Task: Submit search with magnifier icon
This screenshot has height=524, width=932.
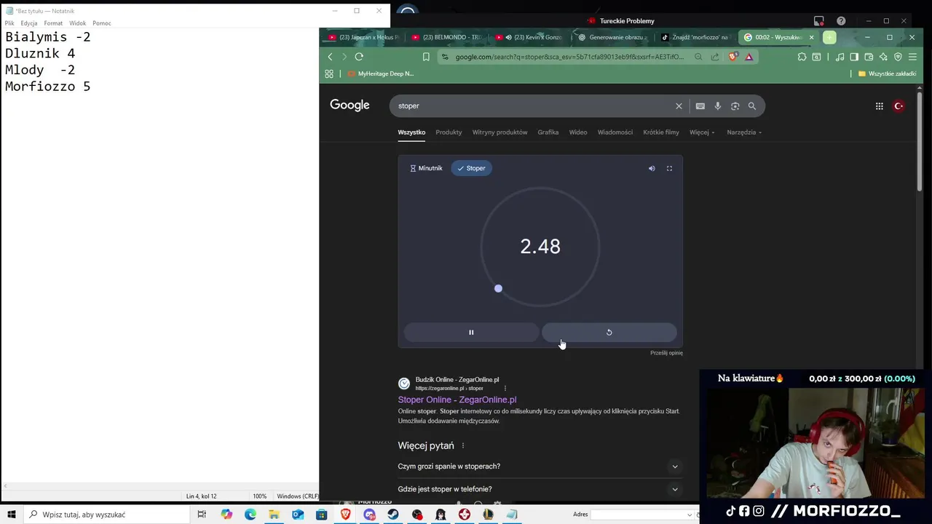Action: click(752, 106)
